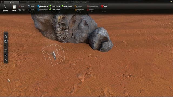
Task: Click the Exit button
Action: pyautogui.click(x=104, y=6)
